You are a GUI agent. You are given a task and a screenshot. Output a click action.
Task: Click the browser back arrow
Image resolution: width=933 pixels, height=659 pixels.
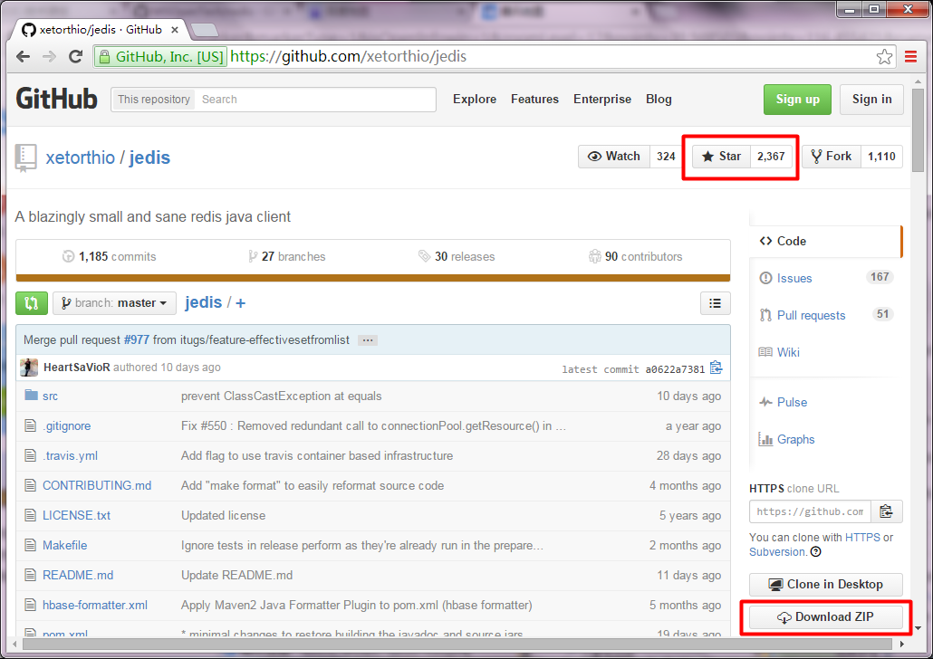(24, 56)
